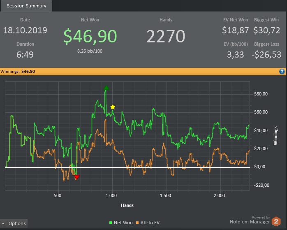
Task: Click the vertical Winnings y-axis title
Action: coord(275,136)
